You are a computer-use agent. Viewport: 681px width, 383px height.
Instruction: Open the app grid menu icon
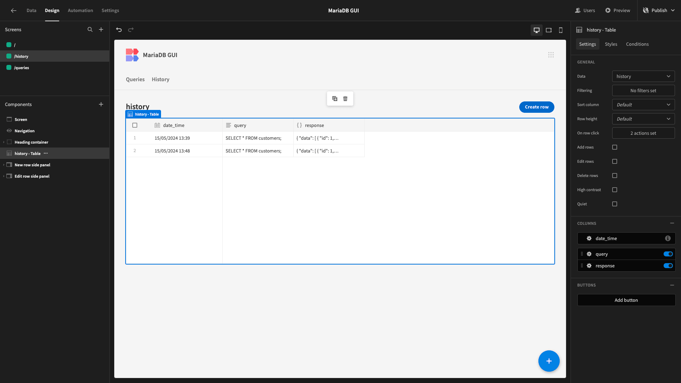(551, 55)
